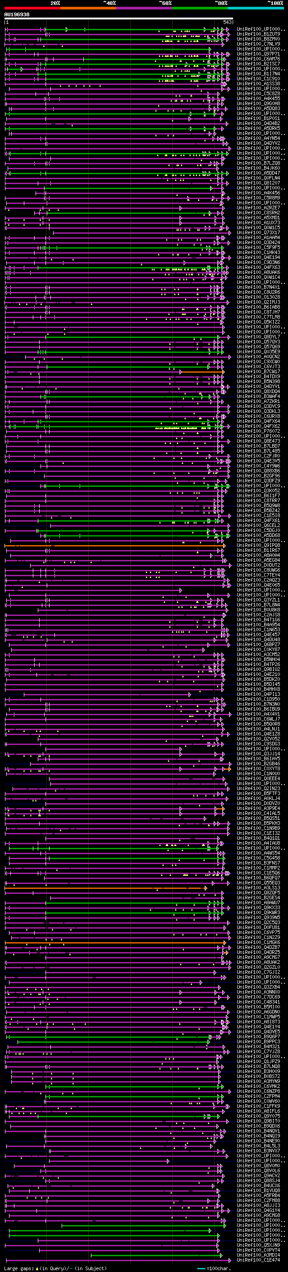Choose hit UniRef100_A5FRB4
288x1272 pixels.
pos(258,1195)
